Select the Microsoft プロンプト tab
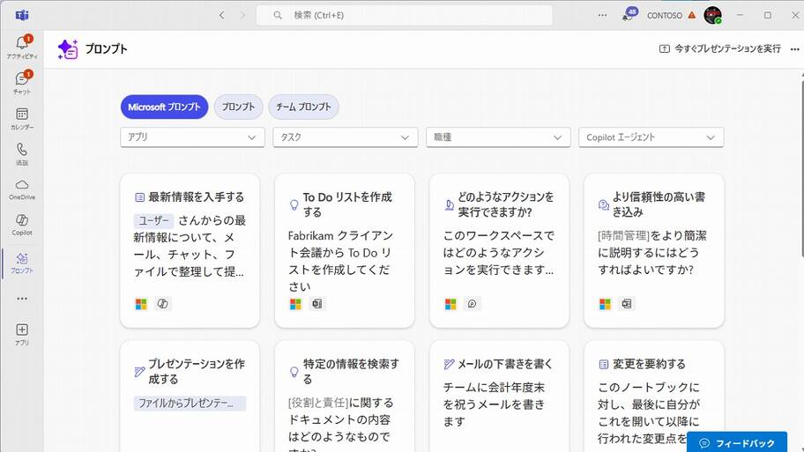This screenshot has width=804, height=452. [x=164, y=107]
